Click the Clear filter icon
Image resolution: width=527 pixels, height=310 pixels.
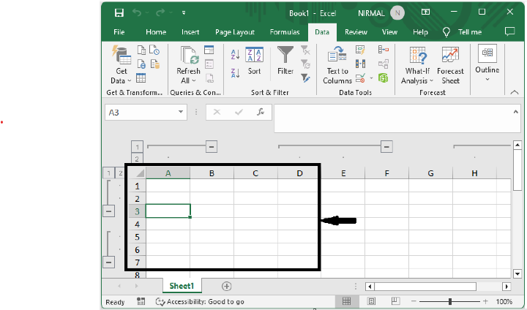[305, 50]
